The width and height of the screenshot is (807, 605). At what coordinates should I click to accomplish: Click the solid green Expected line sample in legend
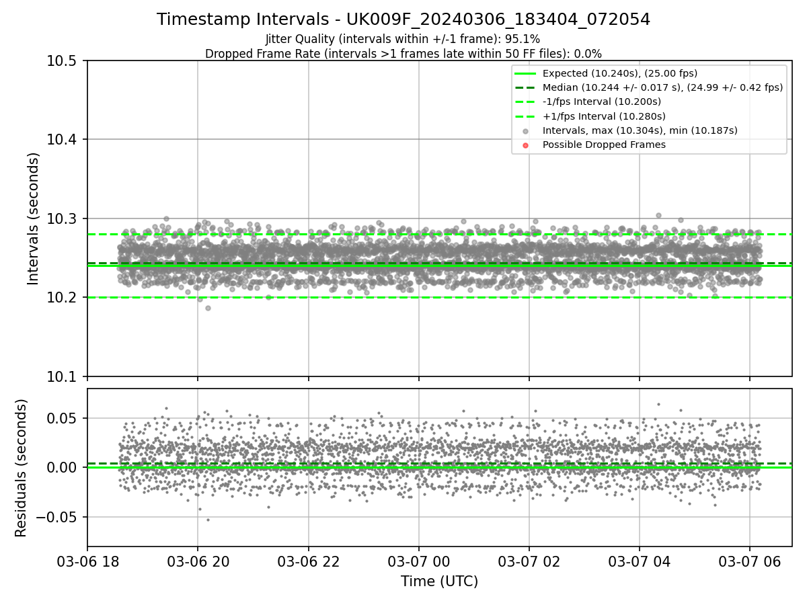[x=526, y=73]
